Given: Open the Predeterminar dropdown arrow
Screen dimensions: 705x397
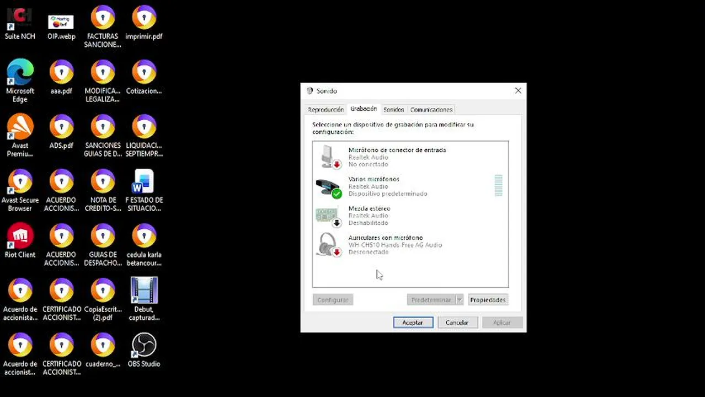Looking at the screenshot, I should point(459,300).
